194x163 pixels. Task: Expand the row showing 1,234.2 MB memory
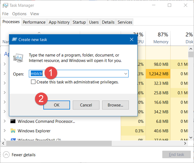4,73
